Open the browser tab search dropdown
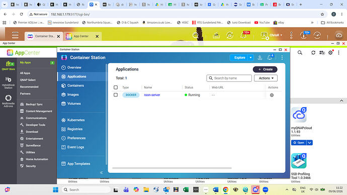The height and width of the screenshot is (195, 347). click(4, 4)
